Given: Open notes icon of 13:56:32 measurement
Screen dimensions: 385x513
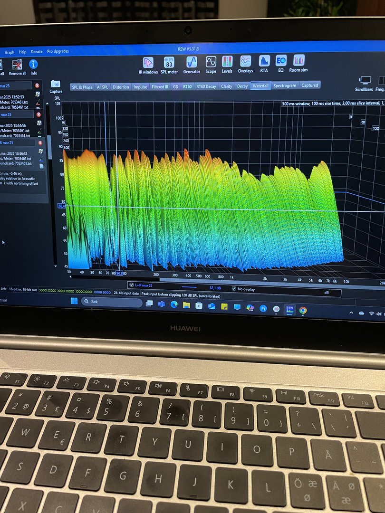Looking at the screenshot, I should [x=40, y=151].
